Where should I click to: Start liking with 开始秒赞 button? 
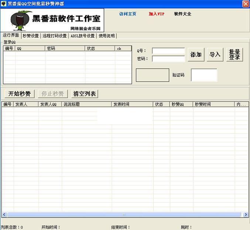pos(19,94)
